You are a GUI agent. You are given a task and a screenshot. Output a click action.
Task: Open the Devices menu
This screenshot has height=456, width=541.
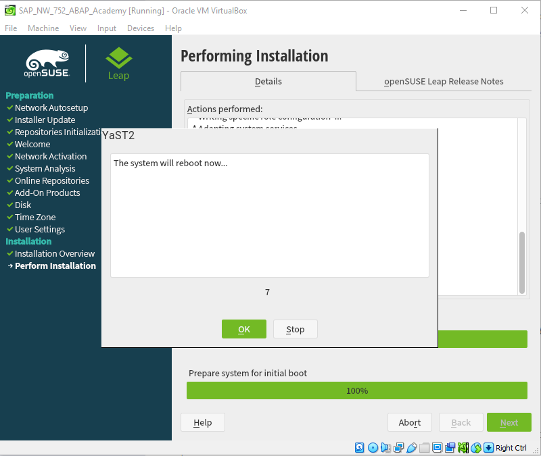(x=141, y=28)
